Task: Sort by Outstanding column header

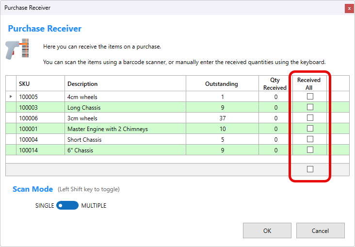Action: pyautogui.click(x=222, y=83)
